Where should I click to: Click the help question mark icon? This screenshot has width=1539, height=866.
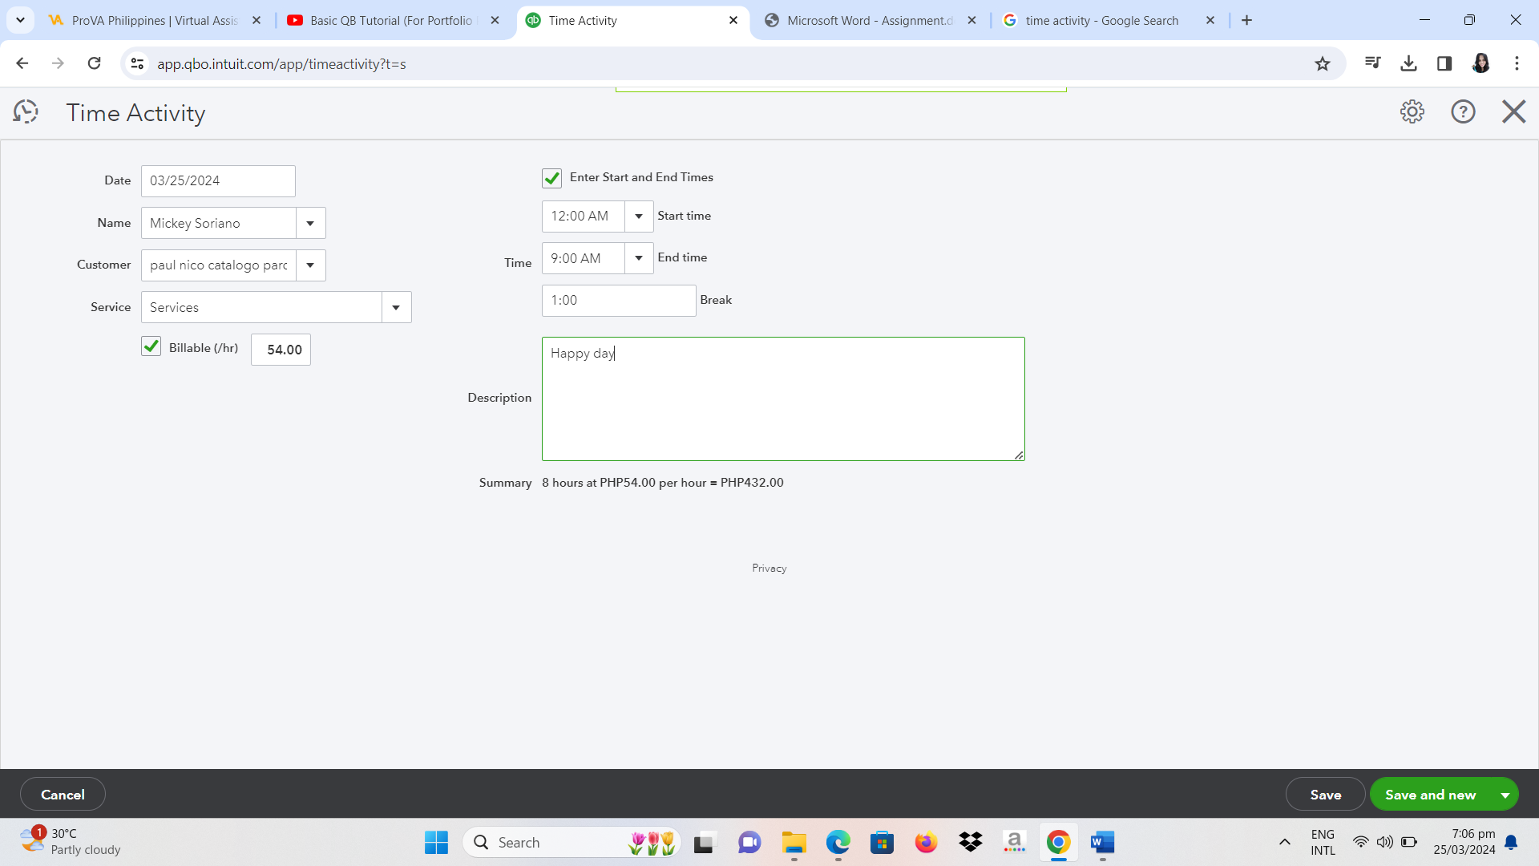[1463, 111]
